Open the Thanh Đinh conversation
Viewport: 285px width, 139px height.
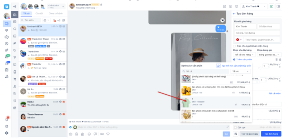(43, 55)
